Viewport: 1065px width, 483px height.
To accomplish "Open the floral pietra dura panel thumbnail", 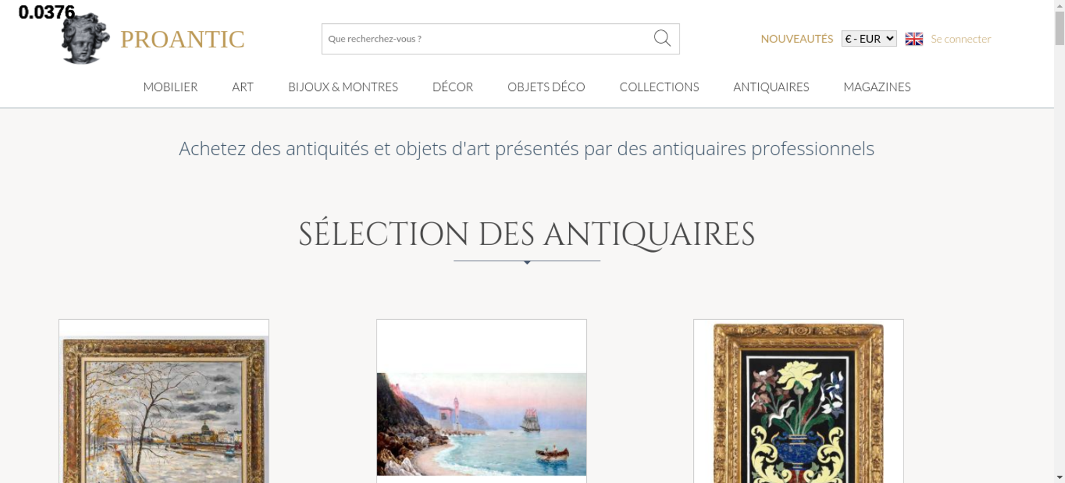I will coord(799,403).
